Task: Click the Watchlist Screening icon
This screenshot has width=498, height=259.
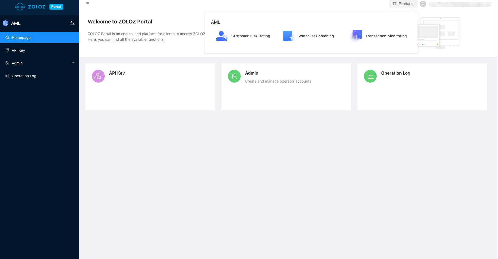Action: pyautogui.click(x=289, y=36)
